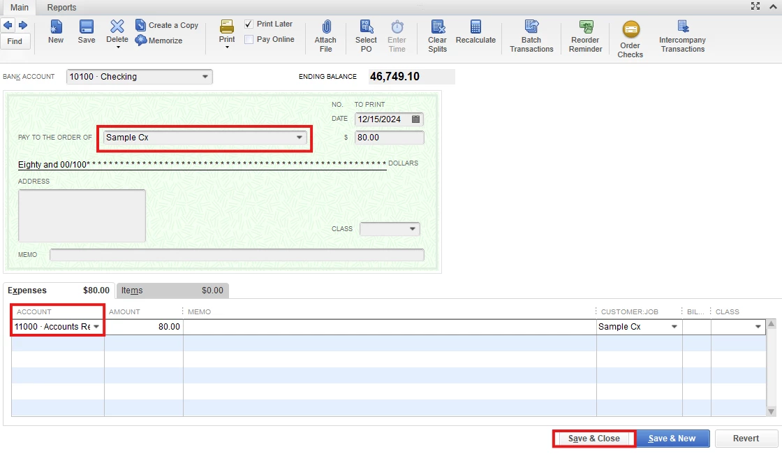This screenshot has height=463, width=782.
Task: Select the Items tab
Action: pyautogui.click(x=172, y=291)
